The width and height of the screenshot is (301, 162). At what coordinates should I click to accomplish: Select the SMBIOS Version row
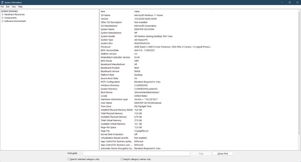pos(156,54)
